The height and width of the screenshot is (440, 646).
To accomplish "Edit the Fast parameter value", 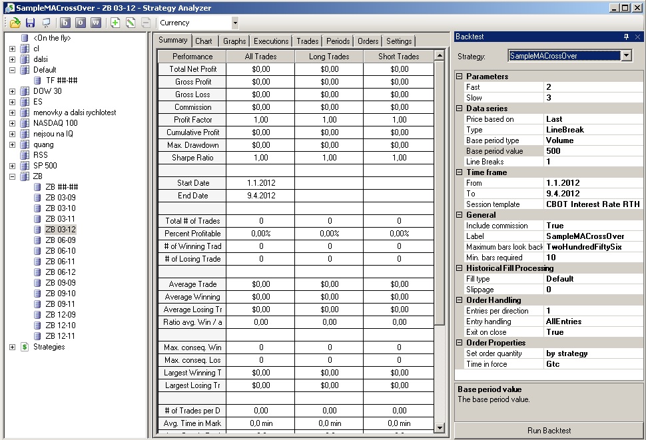I will coord(593,87).
